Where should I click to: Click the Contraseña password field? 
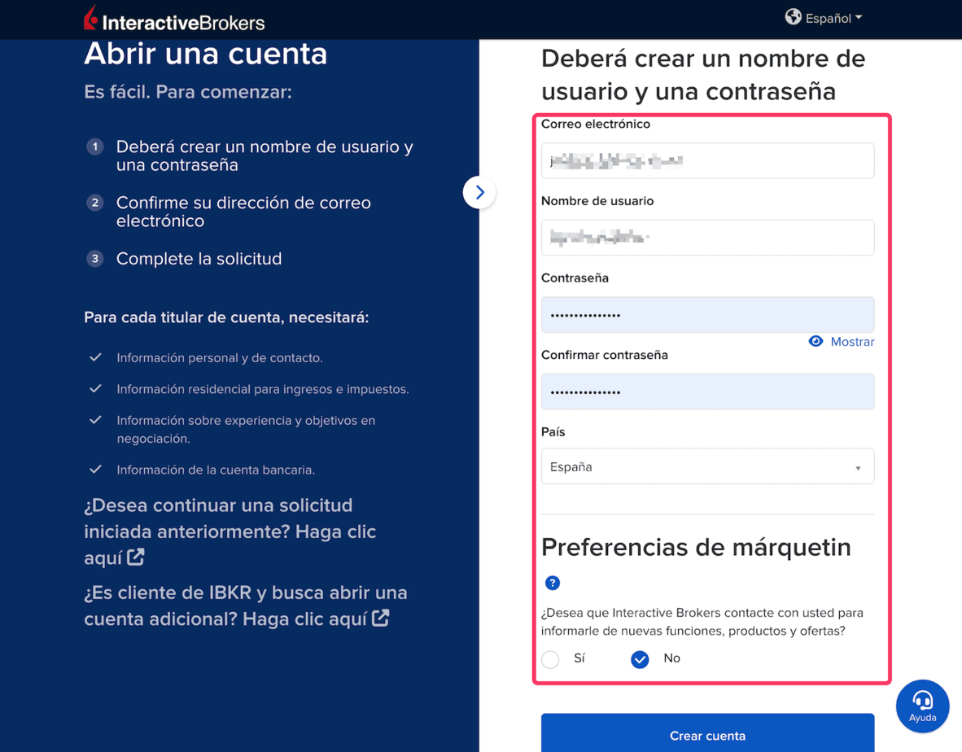707,315
